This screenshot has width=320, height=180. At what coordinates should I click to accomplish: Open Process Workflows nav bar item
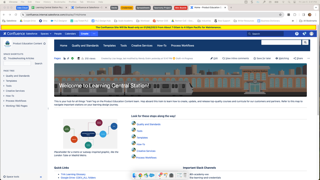[x=183, y=45]
